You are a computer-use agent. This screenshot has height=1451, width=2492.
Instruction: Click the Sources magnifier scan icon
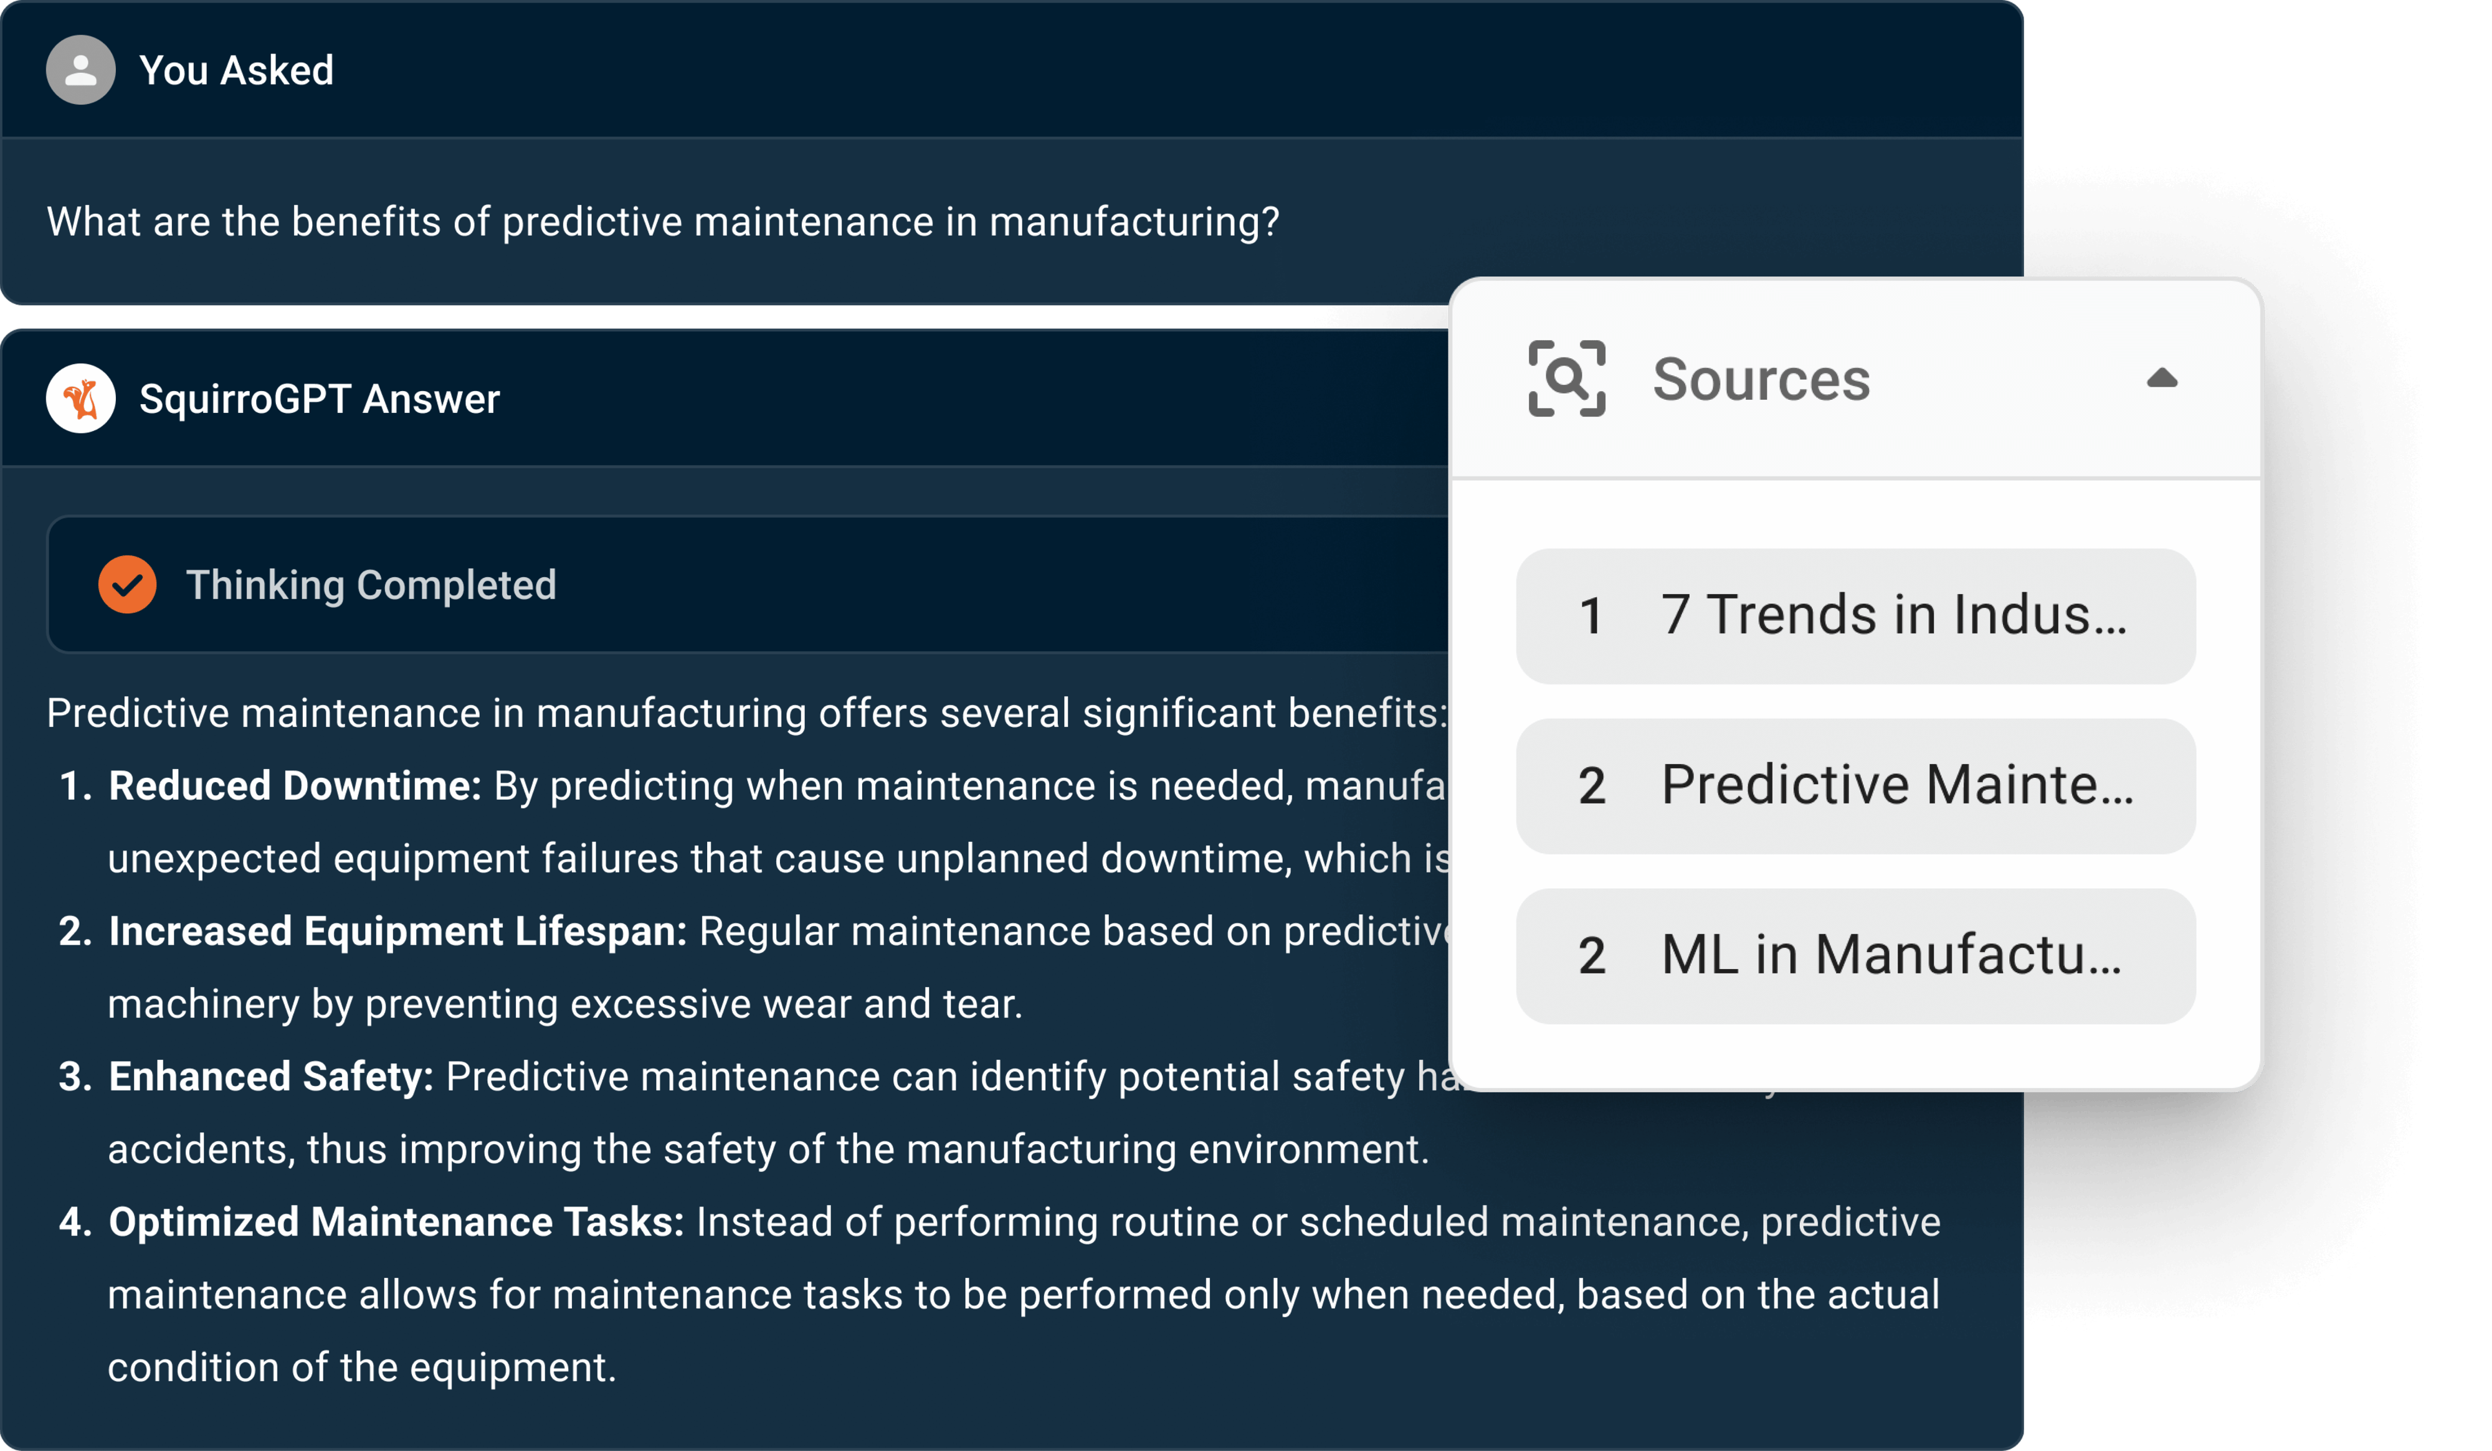click(1567, 379)
